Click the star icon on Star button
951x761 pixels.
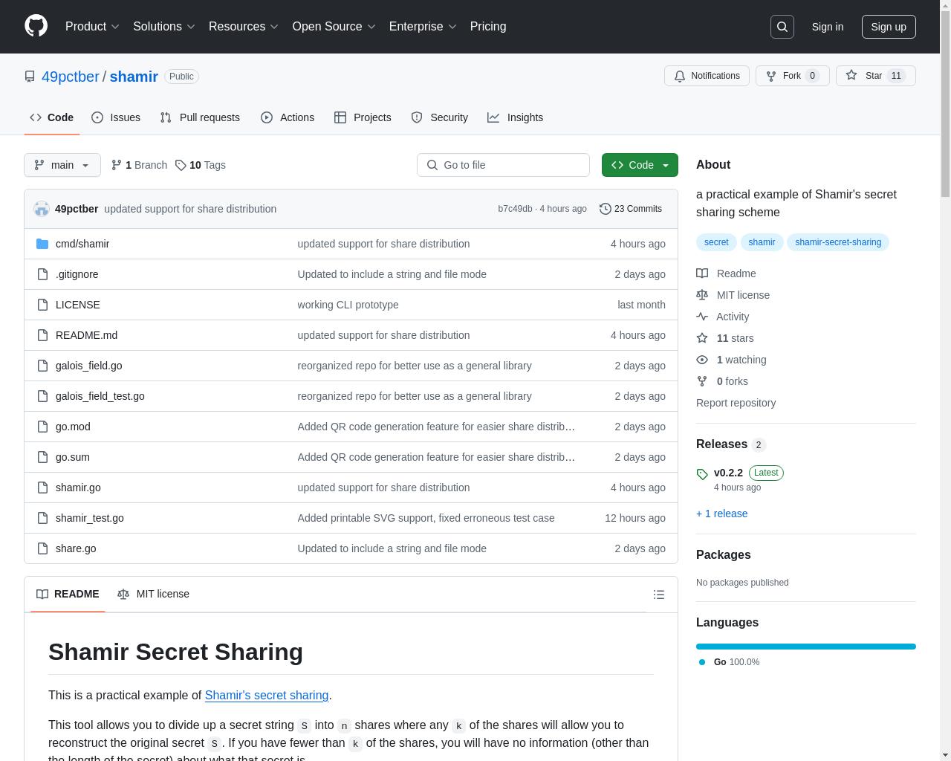[851, 75]
